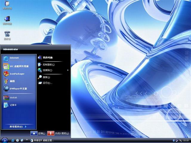Open the 运行 (Run) dialog
191x143 pixels.
[x=47, y=83]
